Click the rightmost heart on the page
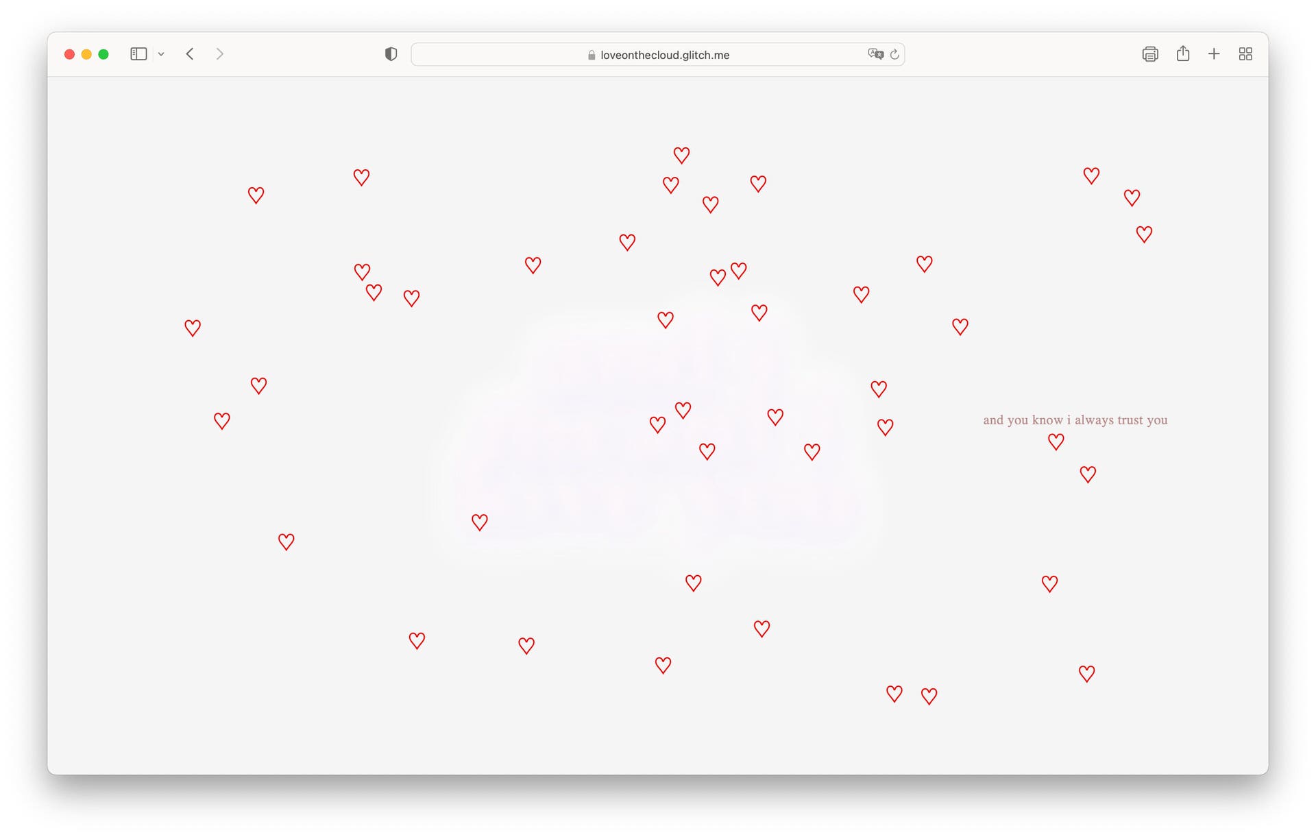 (1144, 234)
